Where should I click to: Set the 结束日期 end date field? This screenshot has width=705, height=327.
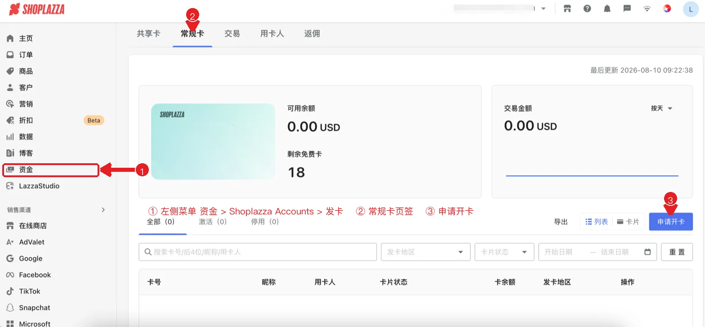[615, 252]
